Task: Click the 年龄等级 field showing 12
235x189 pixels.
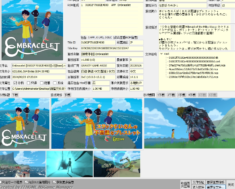Action: pyautogui.click(x=228, y=5)
